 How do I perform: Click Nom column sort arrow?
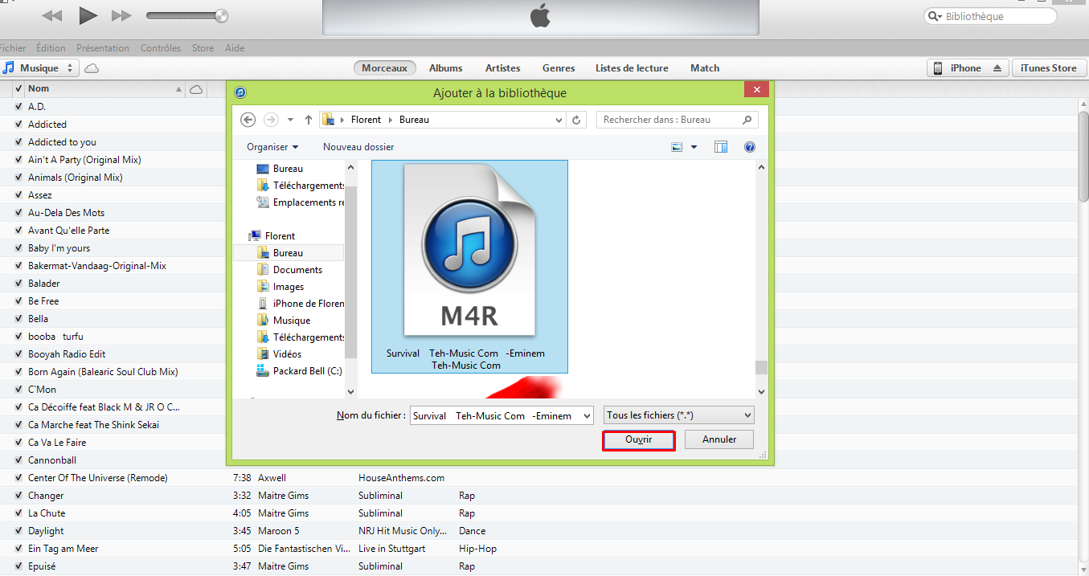[x=178, y=89]
